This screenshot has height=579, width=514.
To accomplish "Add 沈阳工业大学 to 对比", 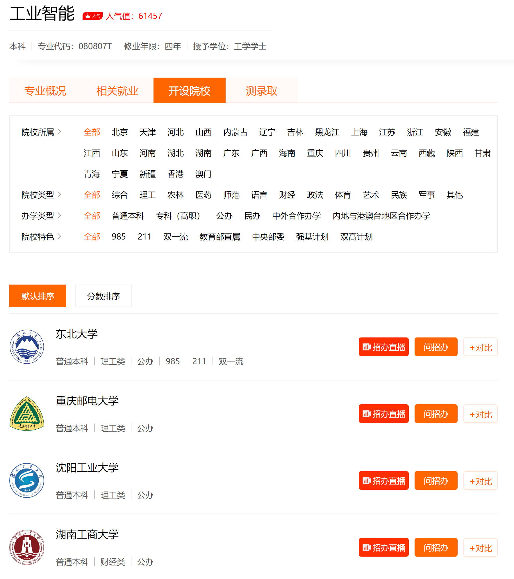I will [481, 480].
